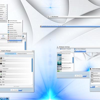Click the first icon in bottom-left shelf
This screenshot has width=100, height=100.
pyautogui.click(x=1, y=98)
